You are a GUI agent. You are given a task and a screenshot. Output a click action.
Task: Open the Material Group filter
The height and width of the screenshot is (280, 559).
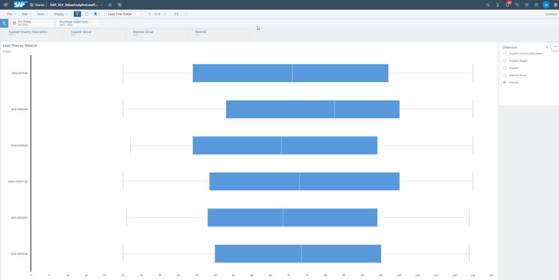coord(156,33)
